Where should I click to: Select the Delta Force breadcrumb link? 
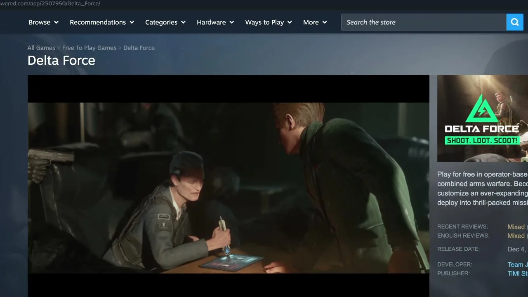tap(139, 48)
